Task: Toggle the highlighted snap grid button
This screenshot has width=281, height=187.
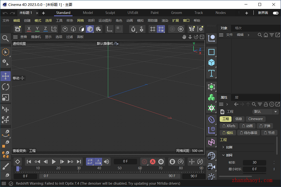Action: point(161,29)
